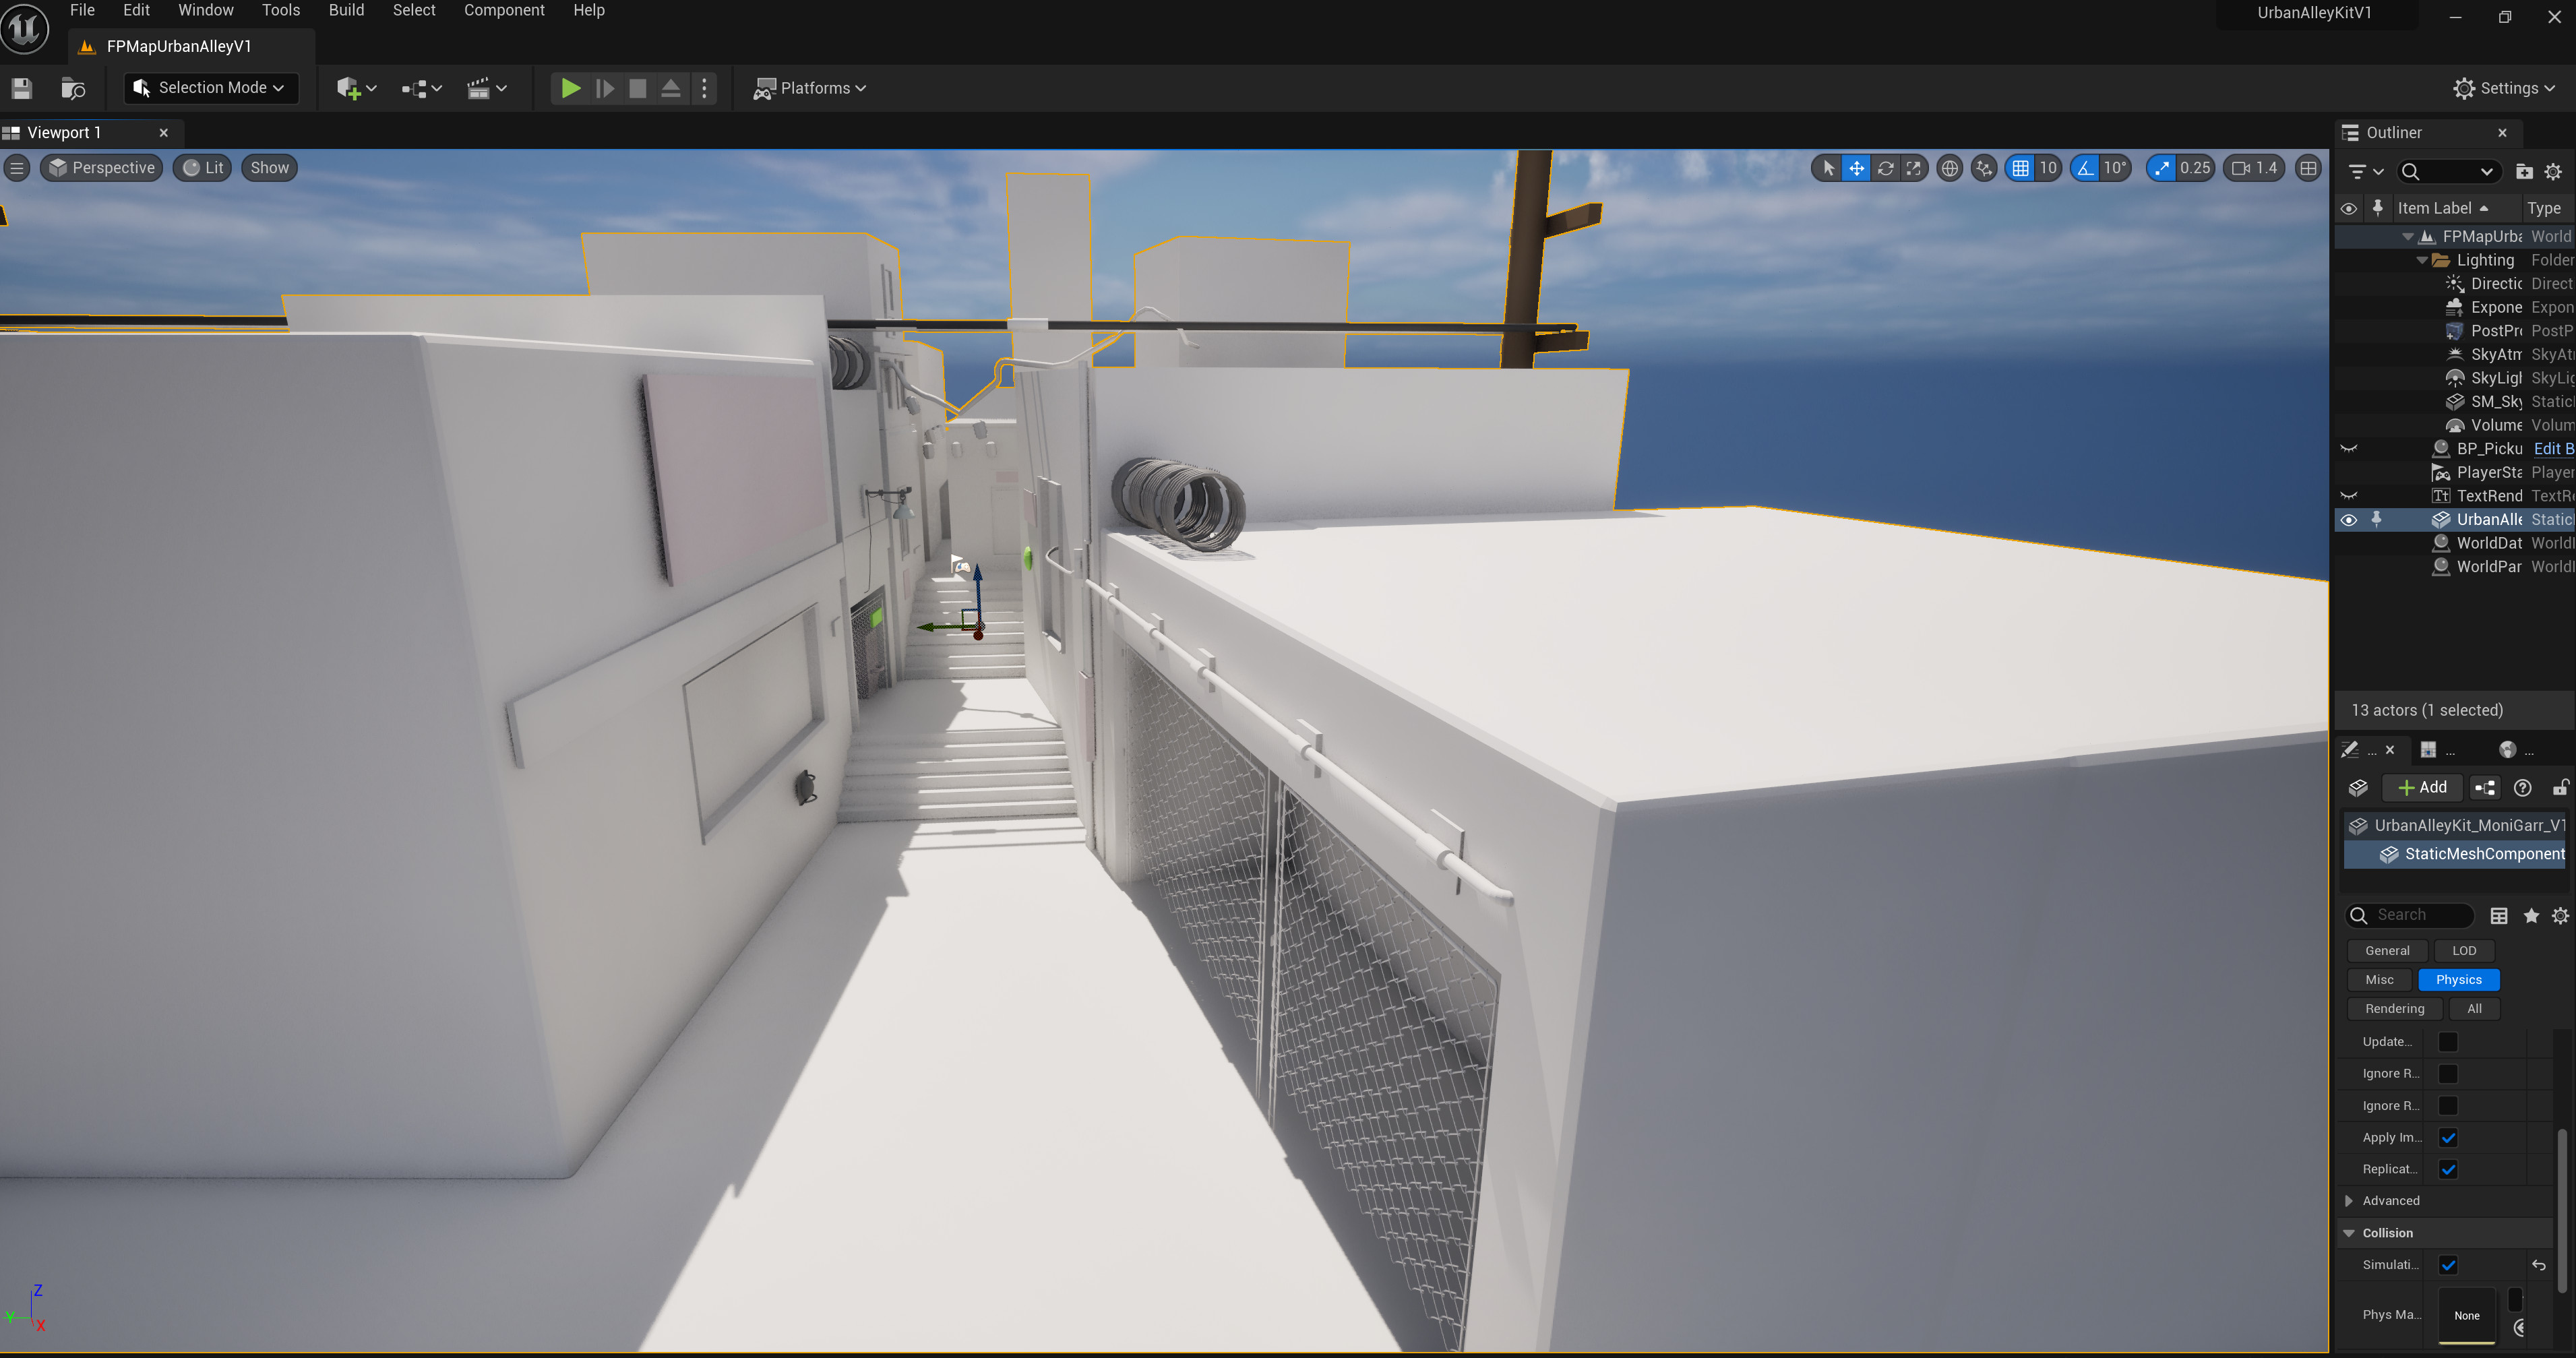
Task: Click the Skip frame playback button
Action: coord(604,89)
